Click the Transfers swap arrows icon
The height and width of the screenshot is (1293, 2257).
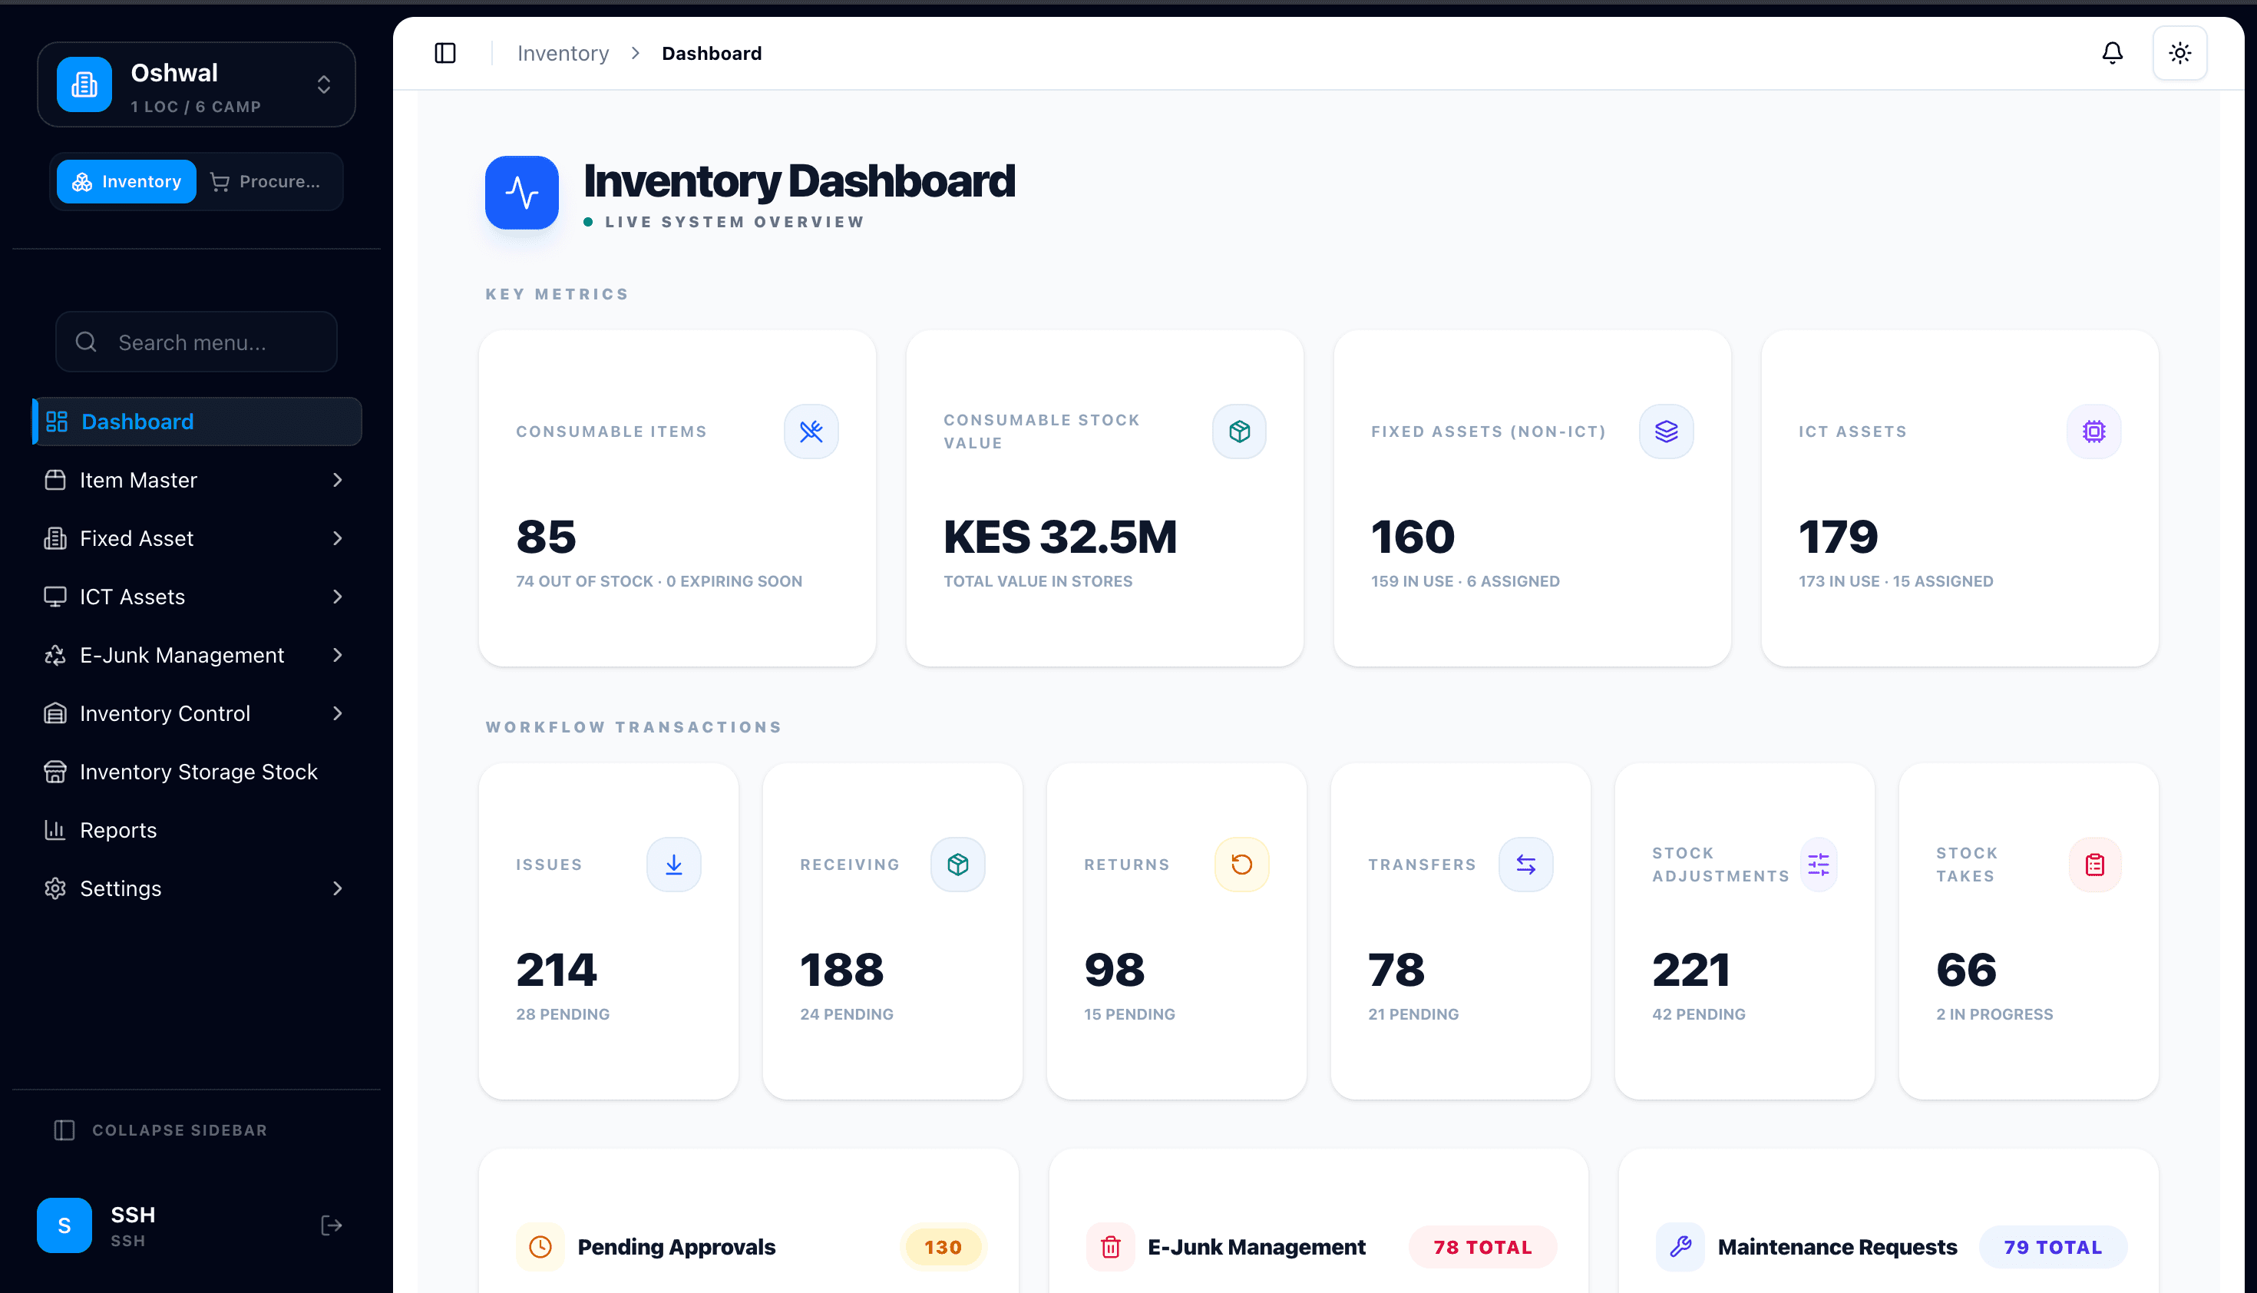1525,864
